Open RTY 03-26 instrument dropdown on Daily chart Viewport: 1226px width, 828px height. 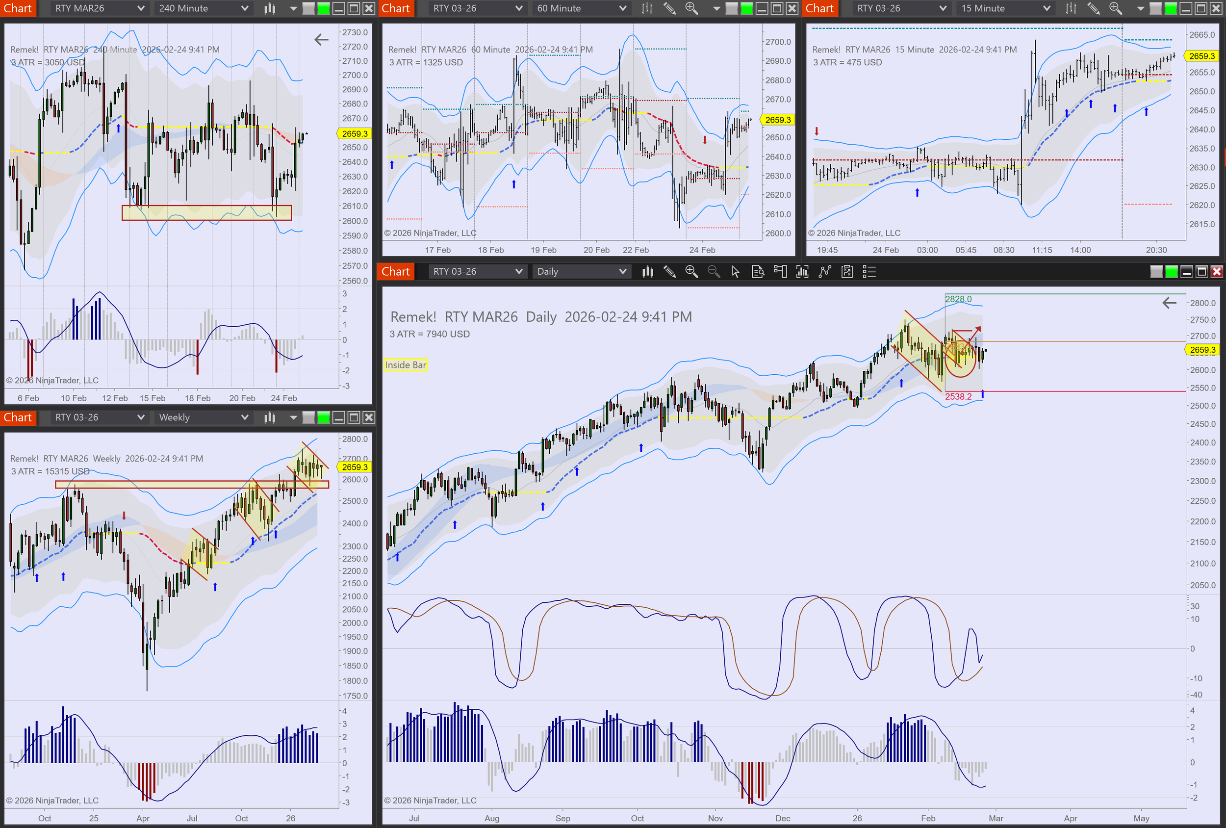(x=477, y=272)
